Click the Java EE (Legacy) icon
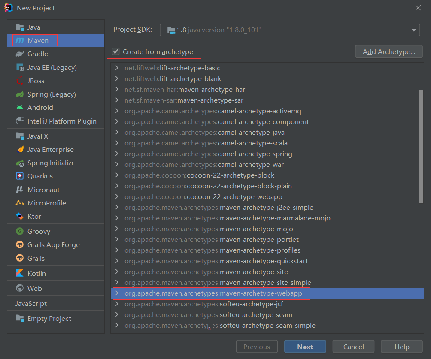This screenshot has width=431, height=359. (x=20, y=67)
